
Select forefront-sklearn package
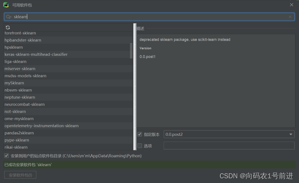[68, 33]
